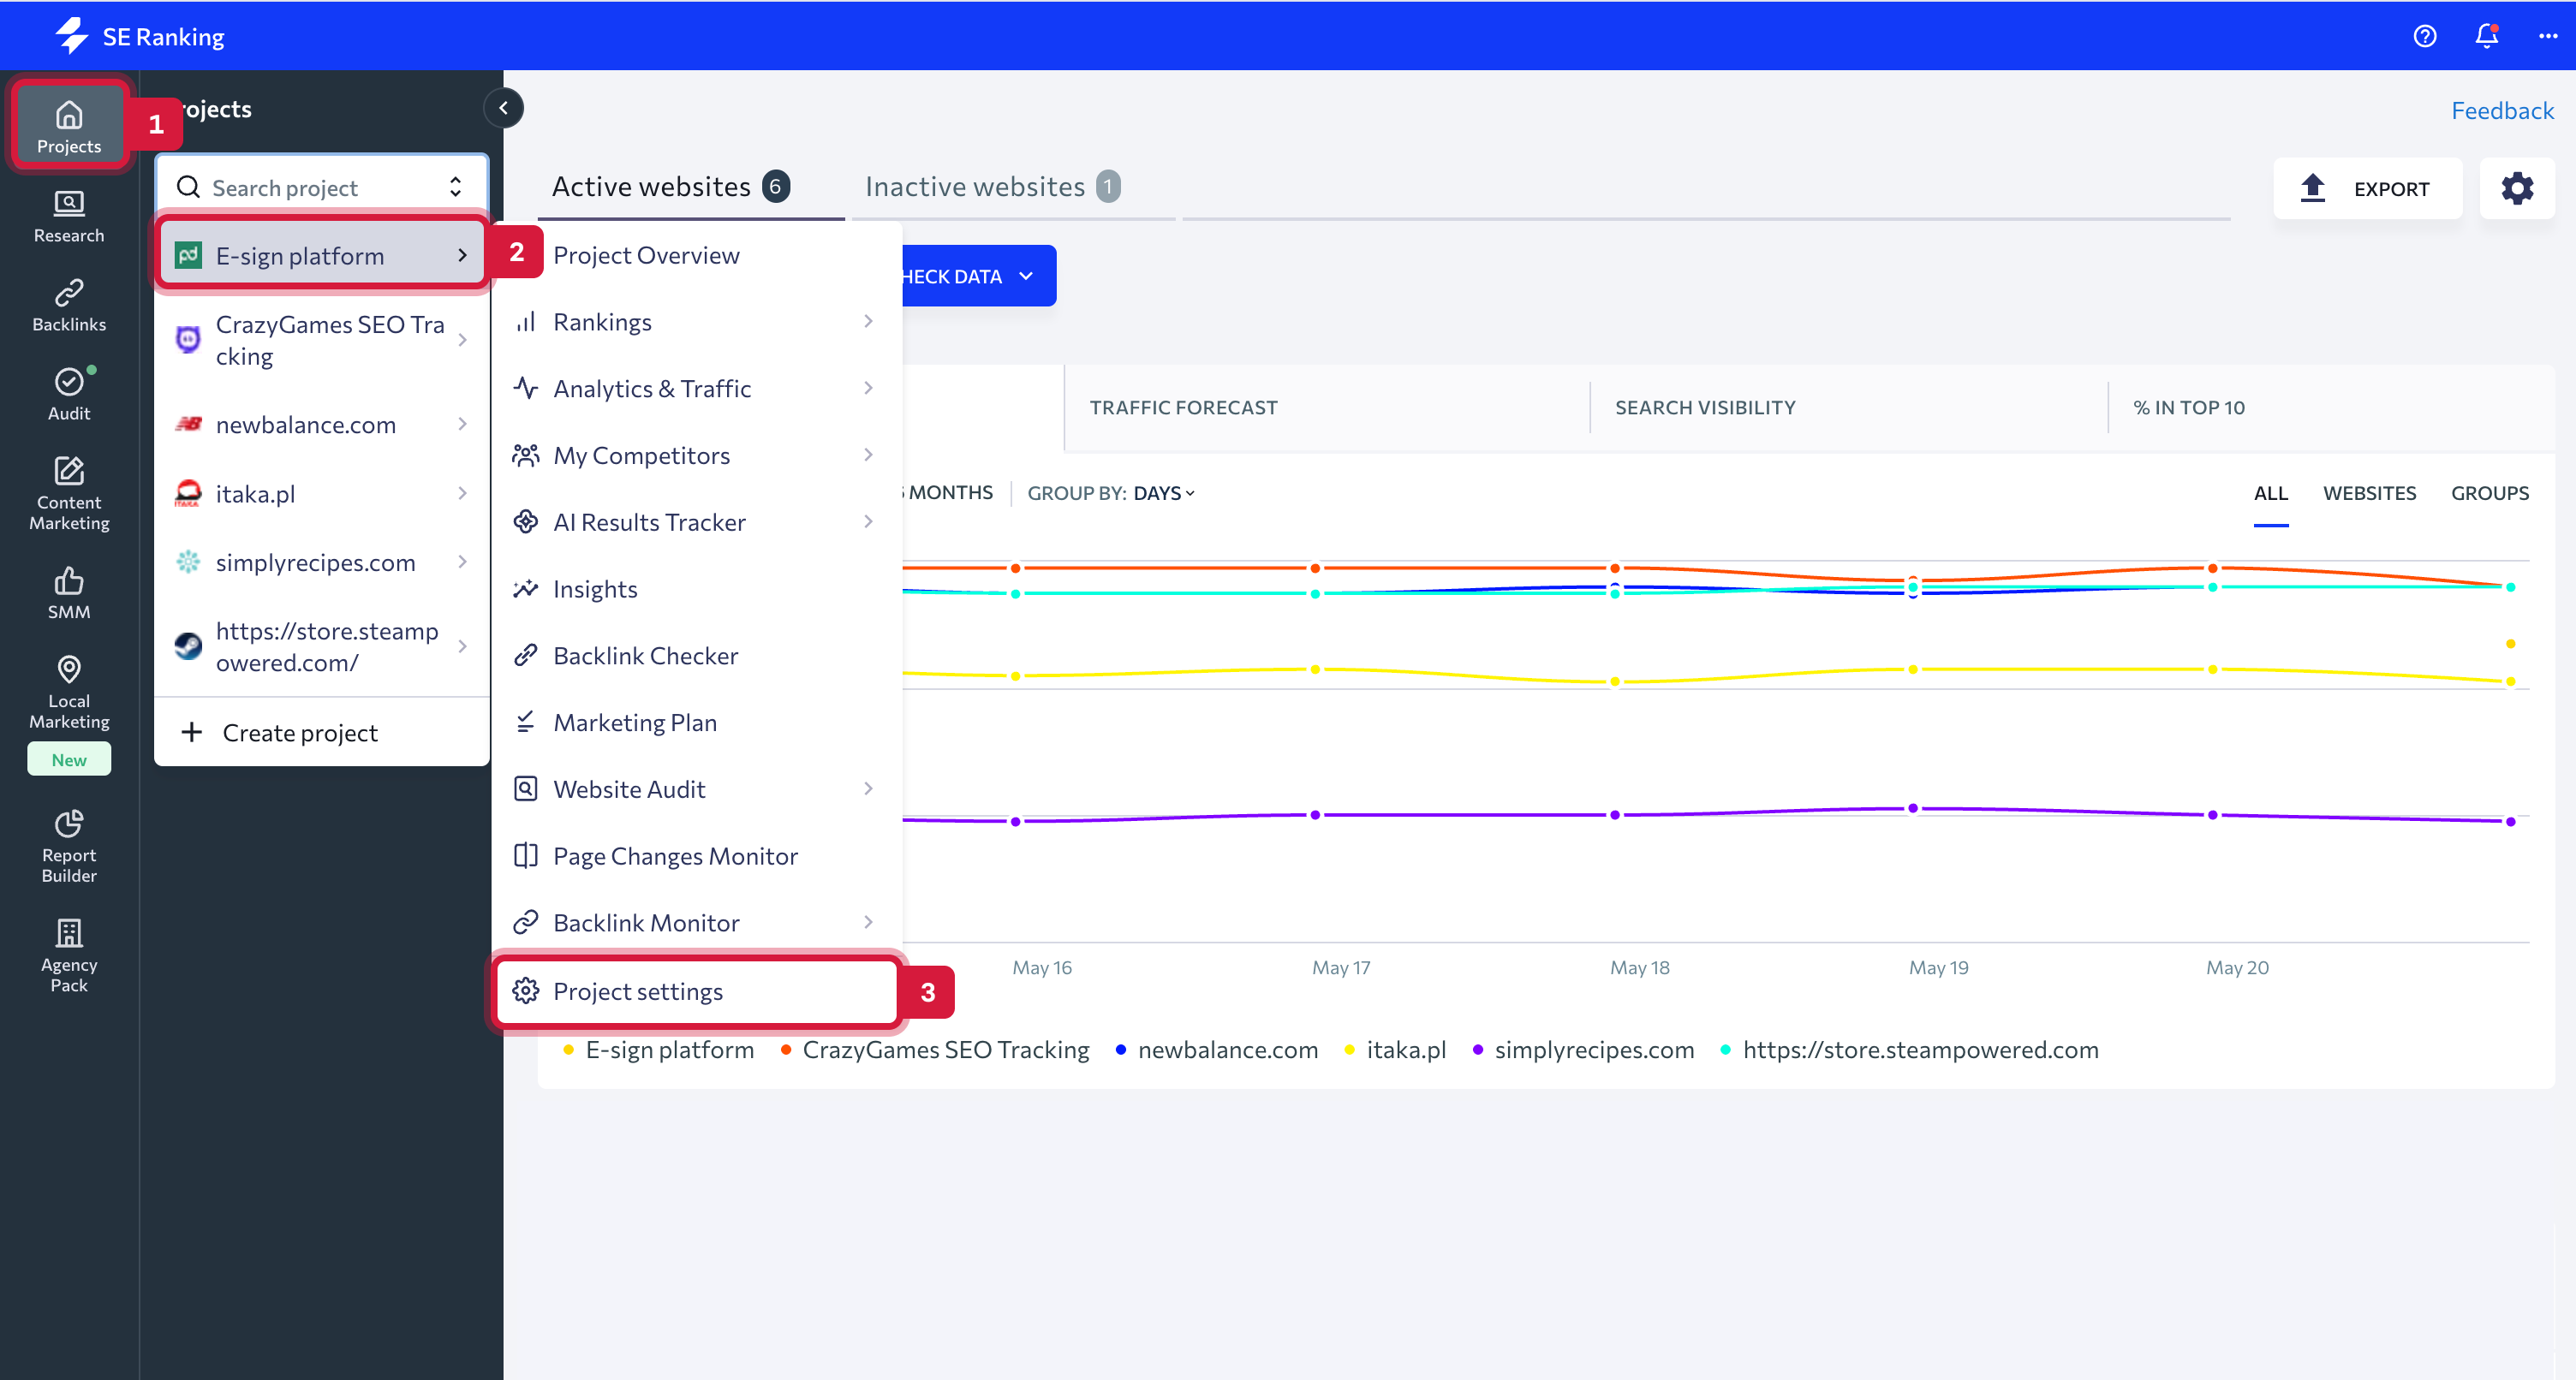
Task: Toggle the simplyrecipes.com legend series
Action: coord(1593,1050)
